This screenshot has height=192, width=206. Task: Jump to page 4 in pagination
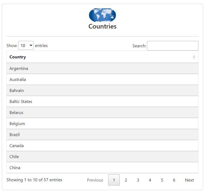pyautogui.click(x=150, y=180)
